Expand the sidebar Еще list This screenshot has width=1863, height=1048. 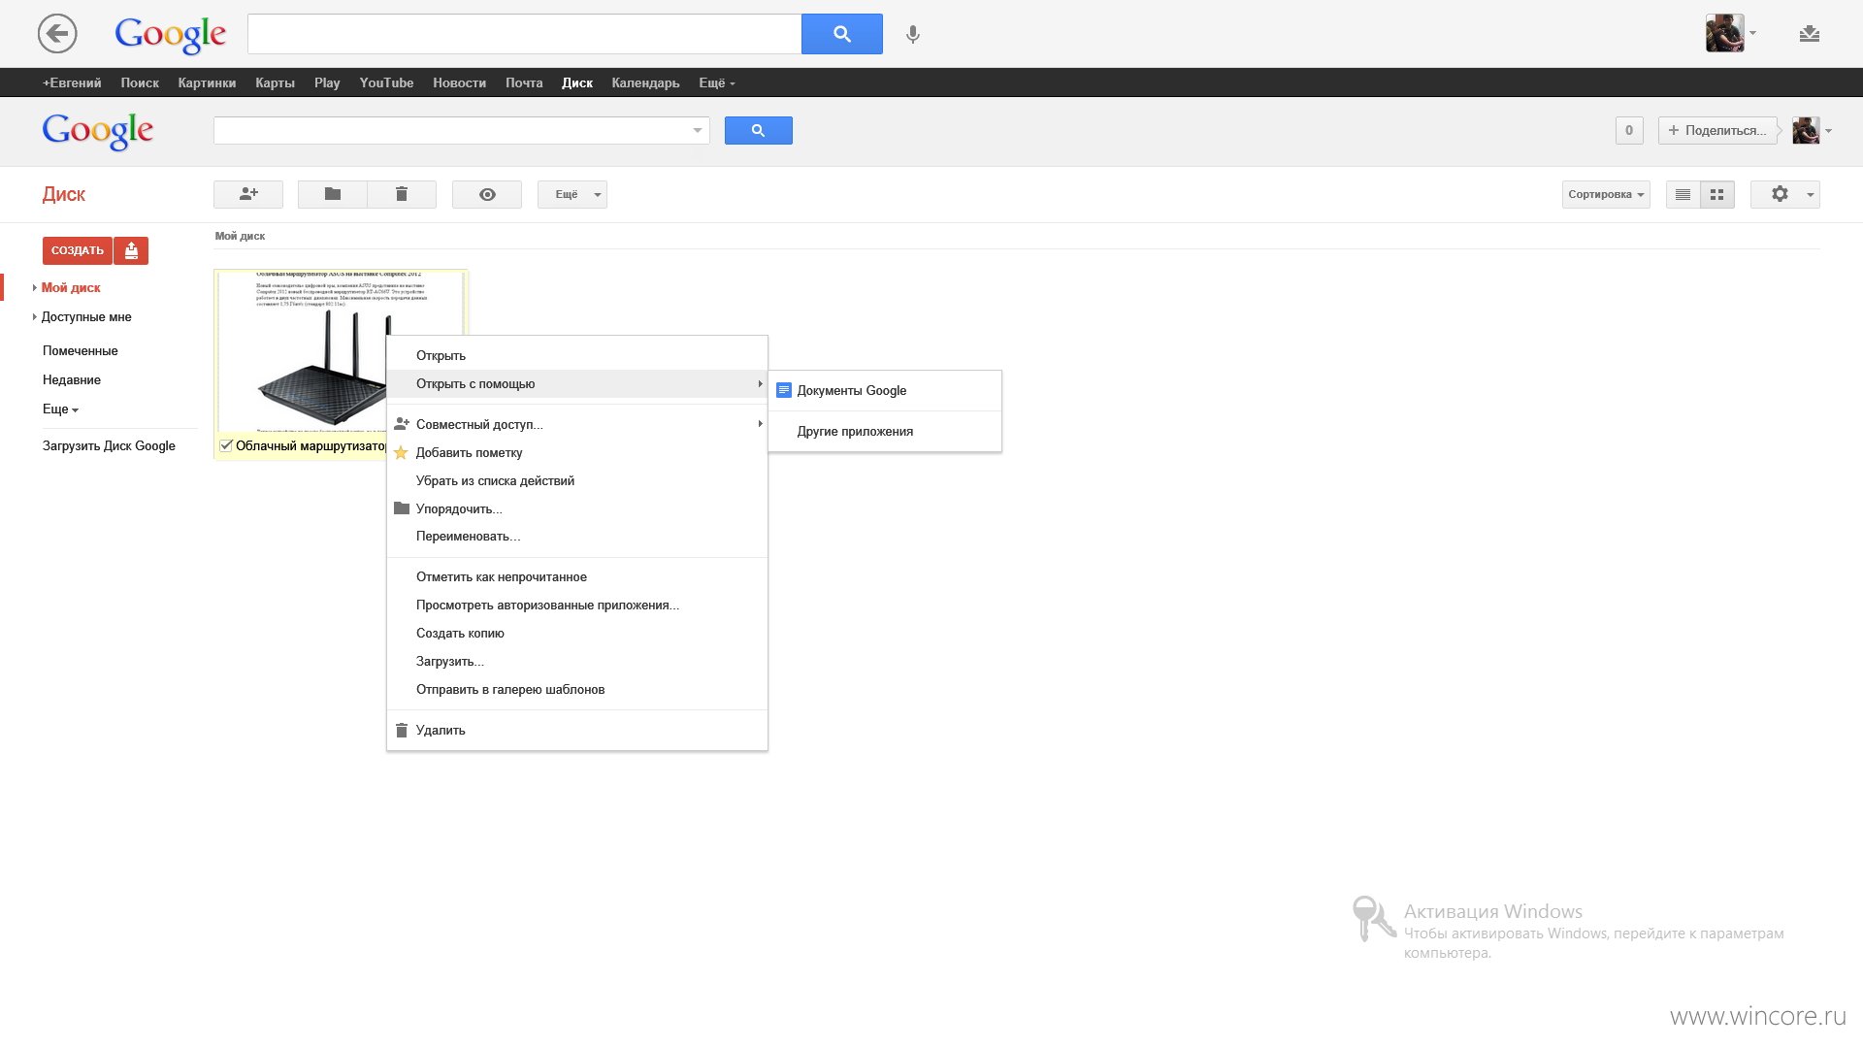[60, 409]
